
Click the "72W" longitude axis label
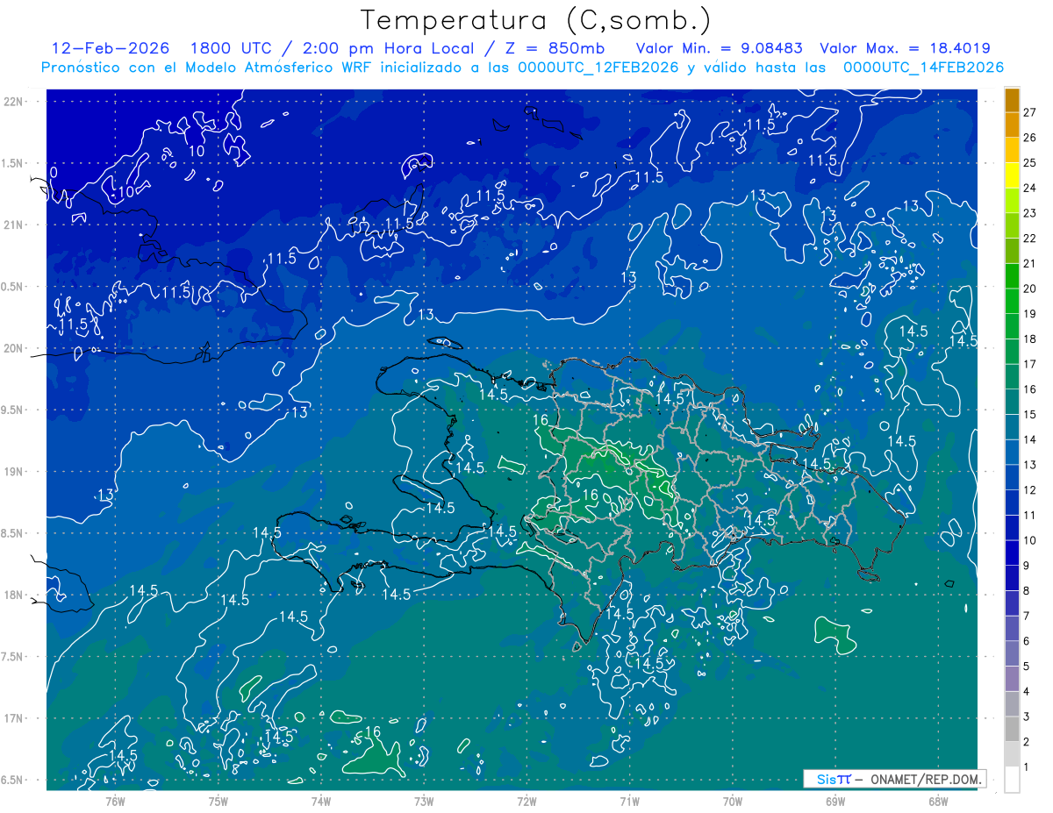[x=526, y=801]
